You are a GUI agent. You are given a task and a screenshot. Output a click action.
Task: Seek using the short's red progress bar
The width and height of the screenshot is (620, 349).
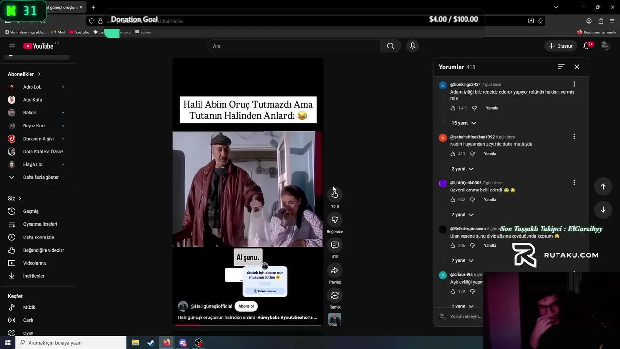[x=248, y=325]
